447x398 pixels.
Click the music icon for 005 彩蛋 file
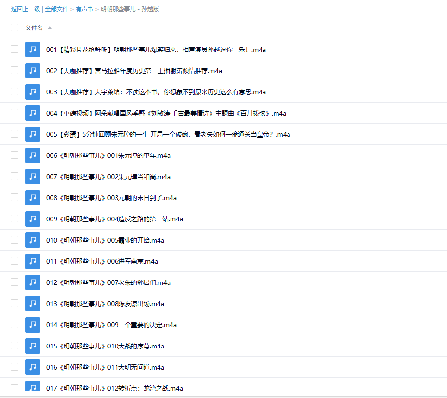(32, 134)
